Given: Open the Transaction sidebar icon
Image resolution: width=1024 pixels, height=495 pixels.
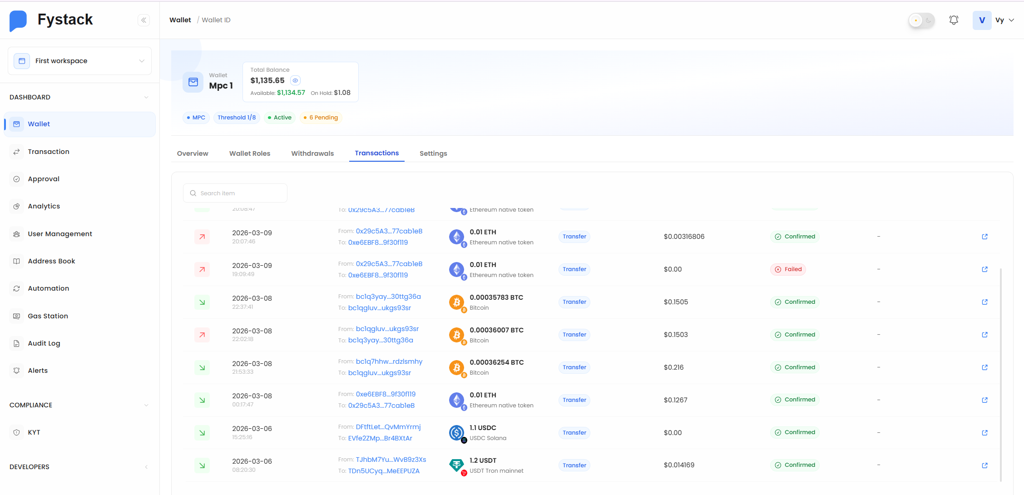Looking at the screenshot, I should (17, 151).
